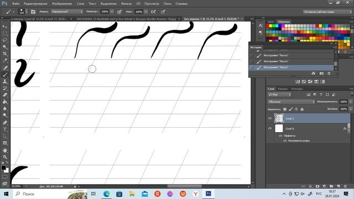Viewport: 354px width, 199px height.
Task: Select the Brush tool in the toolbar
Action: (x=5, y=75)
